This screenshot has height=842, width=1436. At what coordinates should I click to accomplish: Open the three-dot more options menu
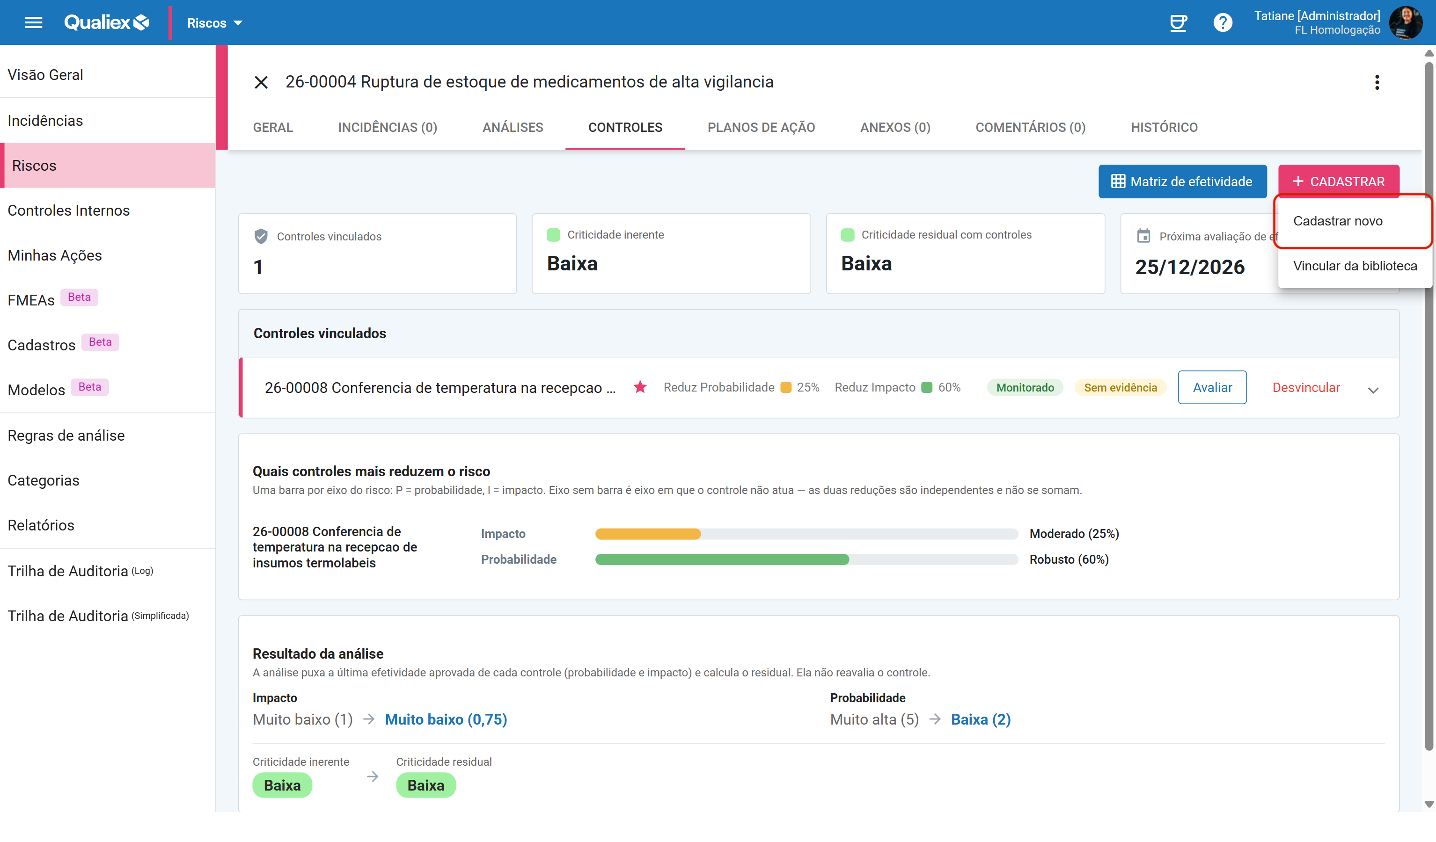(x=1377, y=82)
